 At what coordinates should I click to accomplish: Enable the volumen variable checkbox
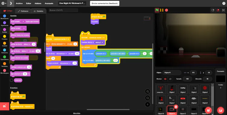click(x=12, y=80)
